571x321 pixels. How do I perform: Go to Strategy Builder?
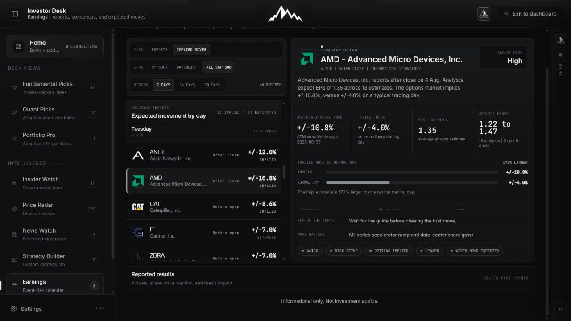pos(55,260)
